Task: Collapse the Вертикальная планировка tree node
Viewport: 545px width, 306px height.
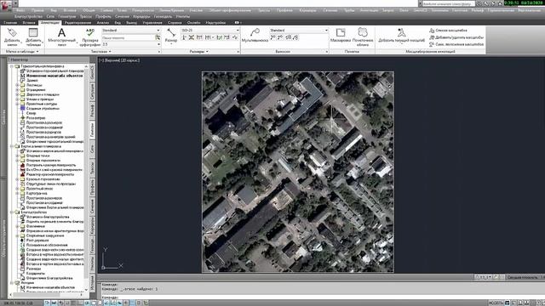Action: coord(12,146)
